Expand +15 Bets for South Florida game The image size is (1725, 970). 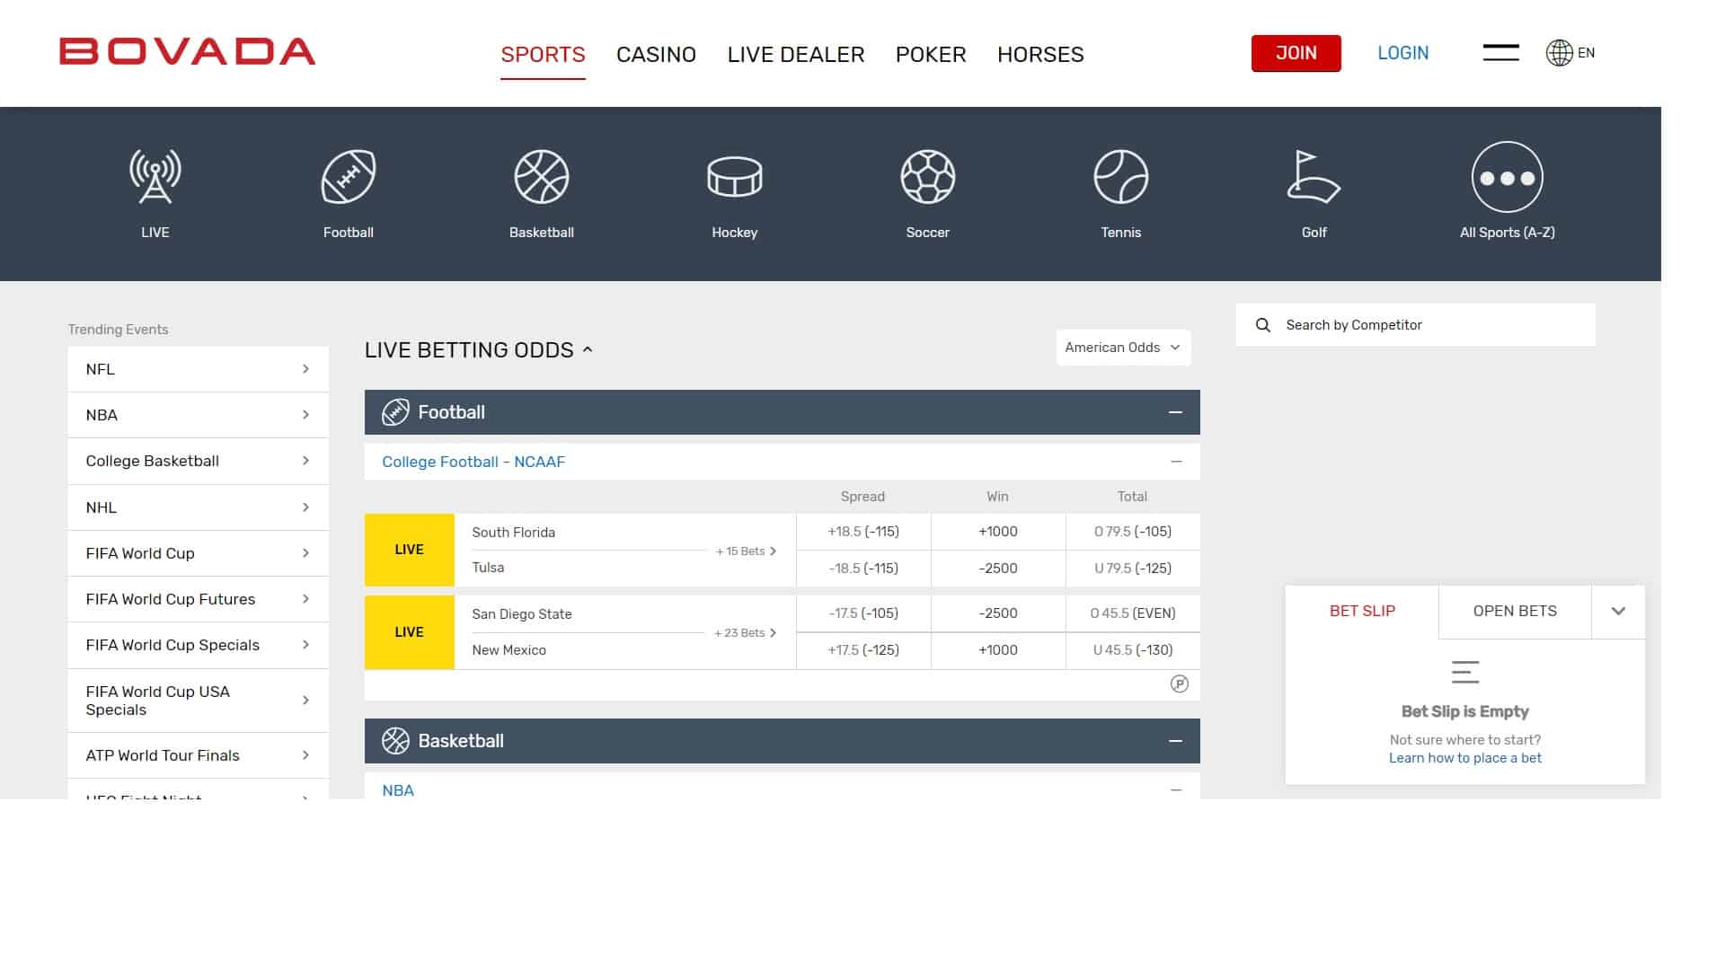746,551
